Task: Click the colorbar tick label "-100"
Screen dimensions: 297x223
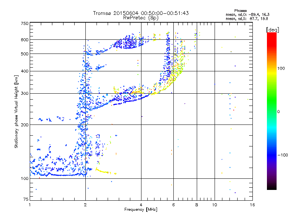Action: click(283, 155)
